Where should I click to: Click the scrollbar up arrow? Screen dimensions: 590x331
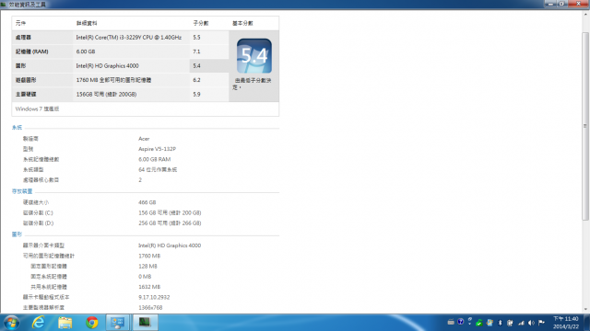coord(585,15)
